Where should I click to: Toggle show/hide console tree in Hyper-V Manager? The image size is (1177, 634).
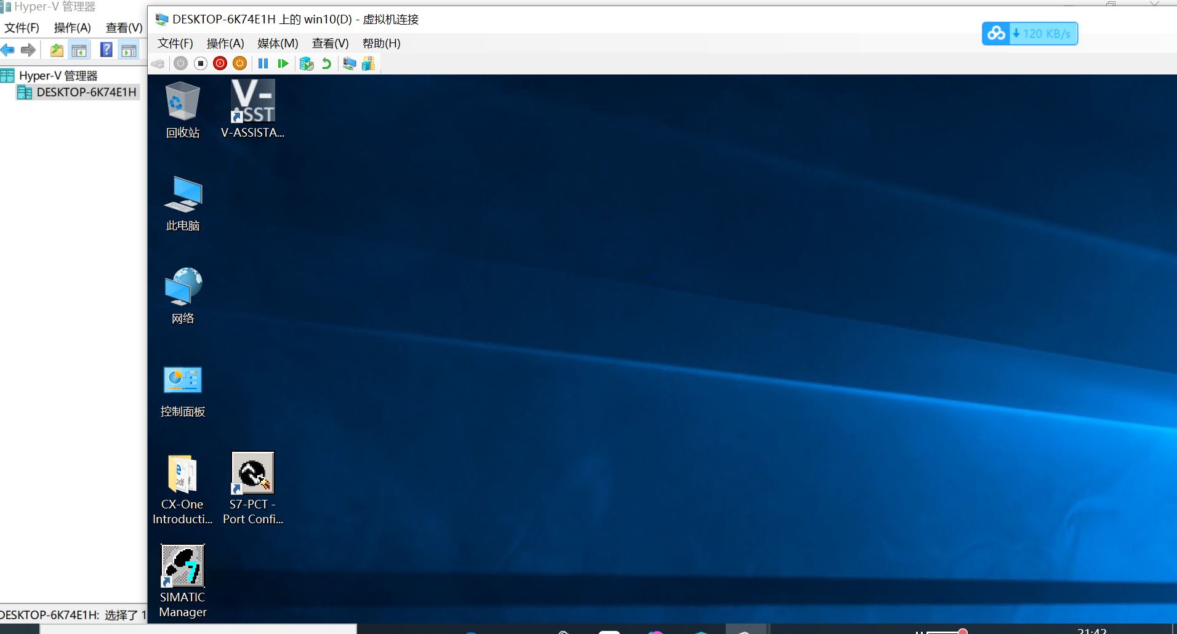(79, 50)
